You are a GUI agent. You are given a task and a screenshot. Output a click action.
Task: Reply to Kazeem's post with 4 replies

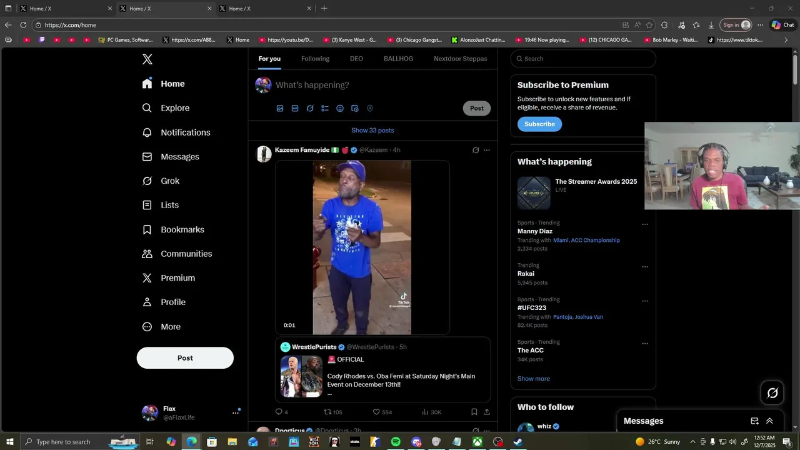pos(282,412)
